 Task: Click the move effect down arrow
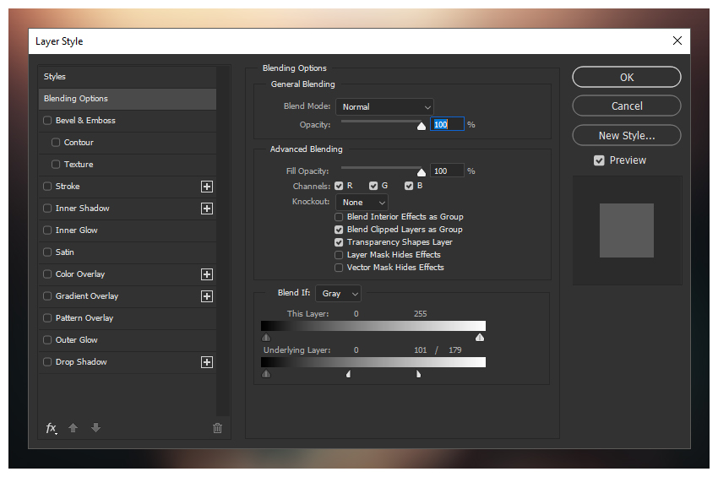point(95,428)
